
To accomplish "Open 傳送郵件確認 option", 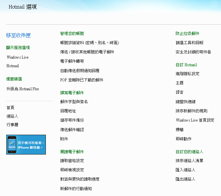I will pyautogui.click(x=72, y=129).
